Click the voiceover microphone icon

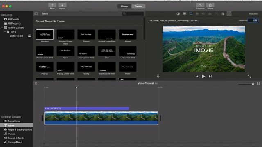pyautogui.click(x=158, y=76)
